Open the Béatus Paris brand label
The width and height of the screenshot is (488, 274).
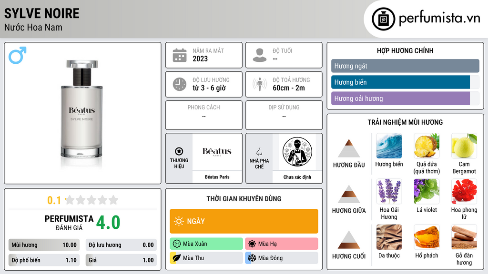coord(217,177)
